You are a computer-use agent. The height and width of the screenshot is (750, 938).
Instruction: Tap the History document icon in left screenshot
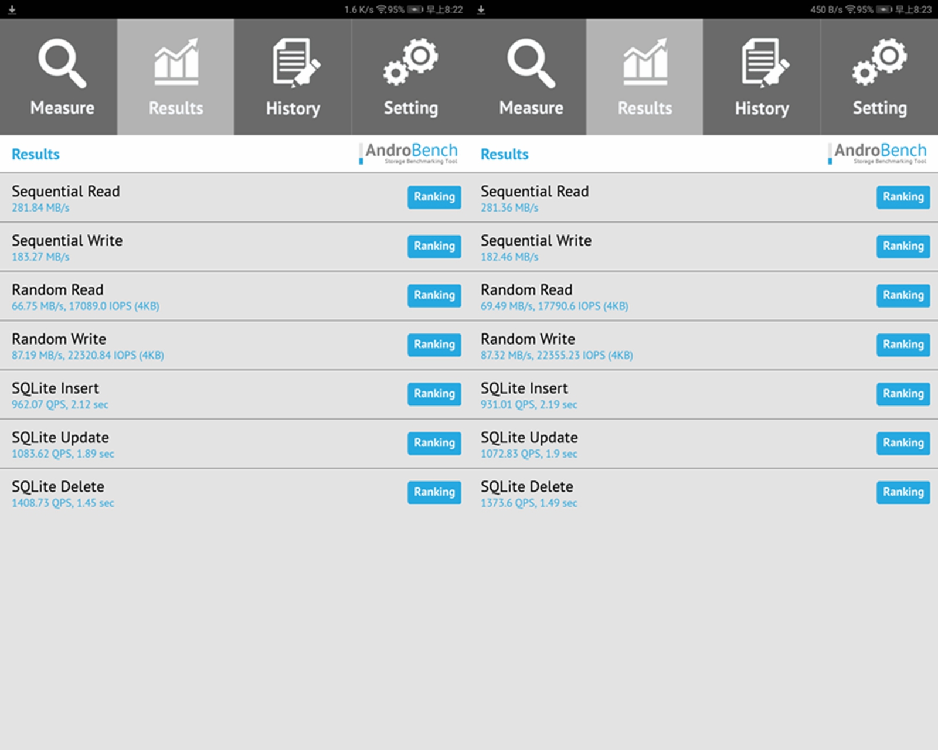click(x=295, y=63)
